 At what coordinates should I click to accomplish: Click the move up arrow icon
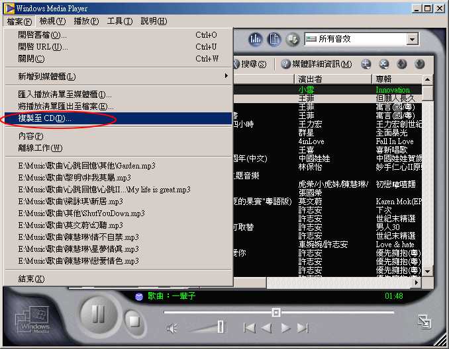[402, 64]
